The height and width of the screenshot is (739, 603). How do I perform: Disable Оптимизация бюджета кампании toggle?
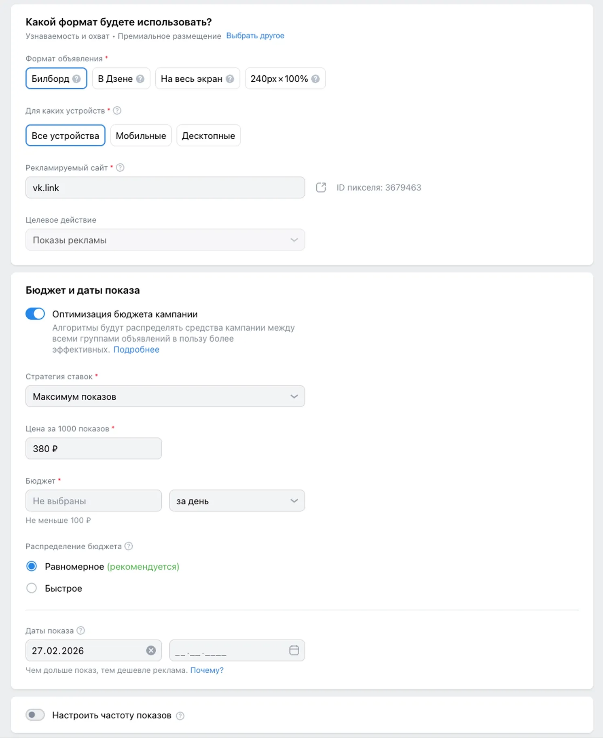pyautogui.click(x=35, y=314)
